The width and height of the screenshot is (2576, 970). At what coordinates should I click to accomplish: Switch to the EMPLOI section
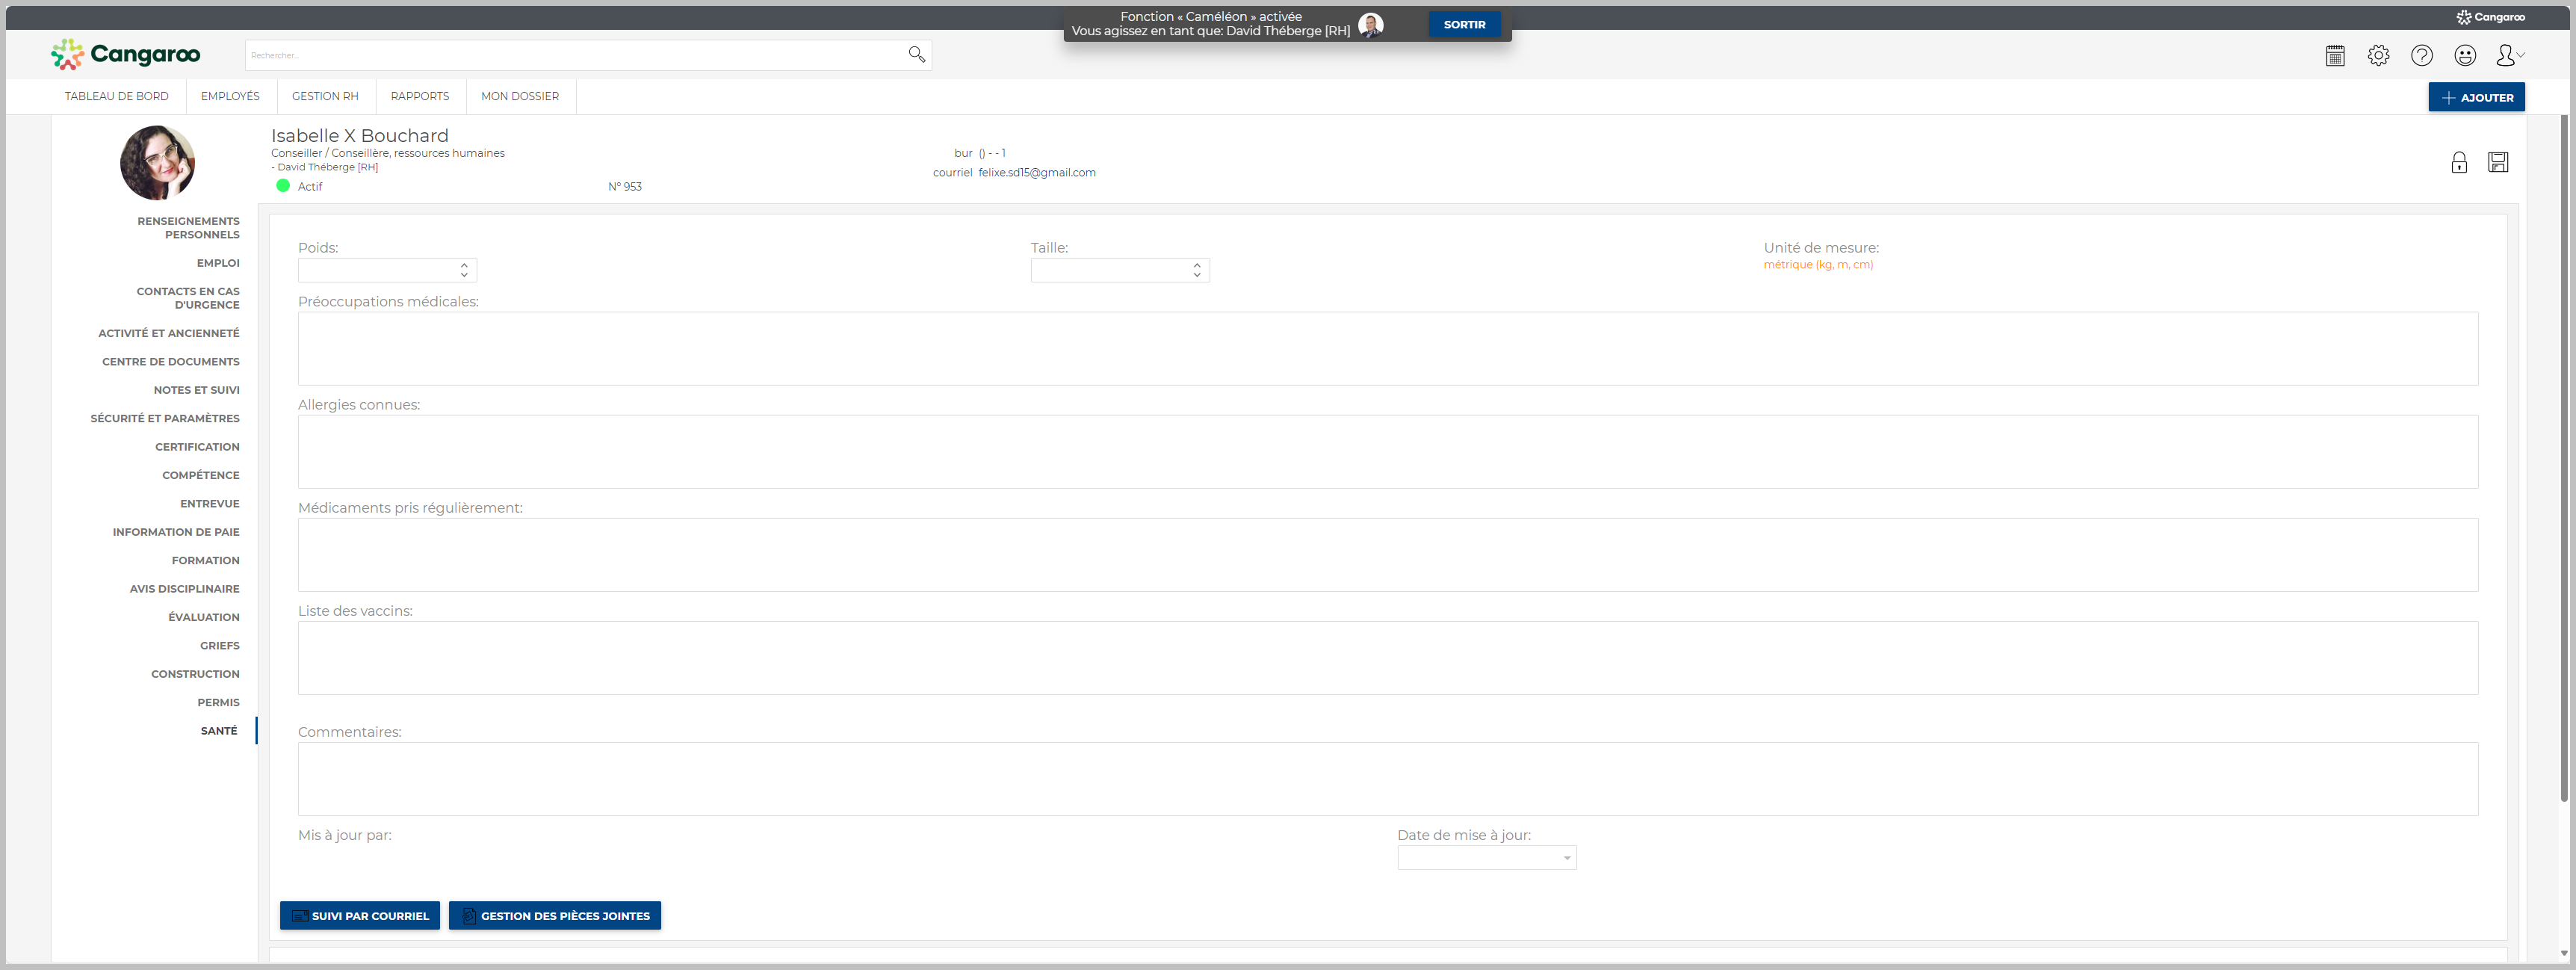point(218,263)
